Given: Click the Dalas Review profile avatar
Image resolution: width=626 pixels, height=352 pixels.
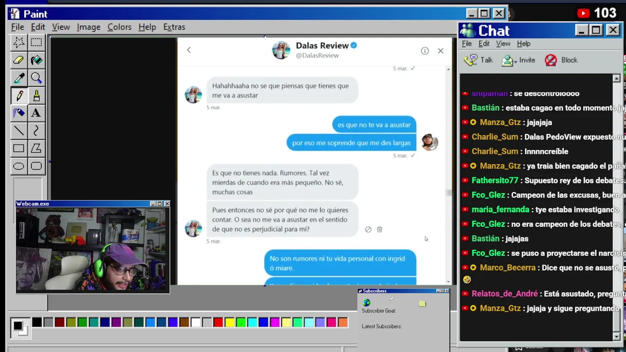Looking at the screenshot, I should click(281, 50).
